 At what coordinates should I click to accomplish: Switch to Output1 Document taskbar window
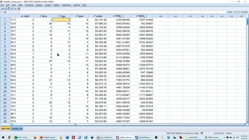pyautogui.click(x=144, y=137)
